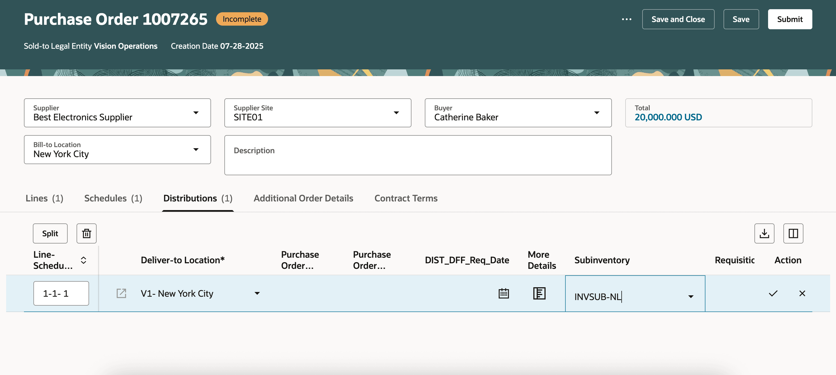The image size is (836, 375).
Task: Expand the Supplier dropdown
Action: coord(196,113)
